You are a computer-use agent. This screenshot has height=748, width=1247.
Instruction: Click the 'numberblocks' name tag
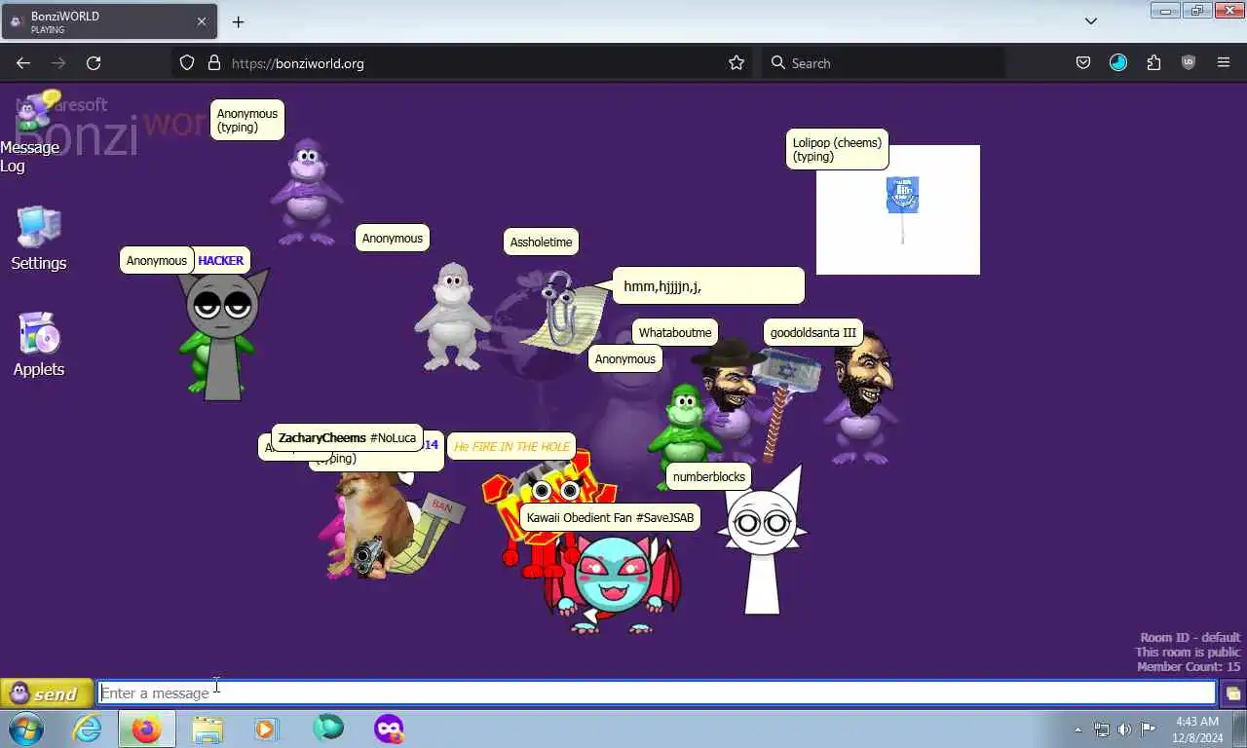(x=708, y=476)
